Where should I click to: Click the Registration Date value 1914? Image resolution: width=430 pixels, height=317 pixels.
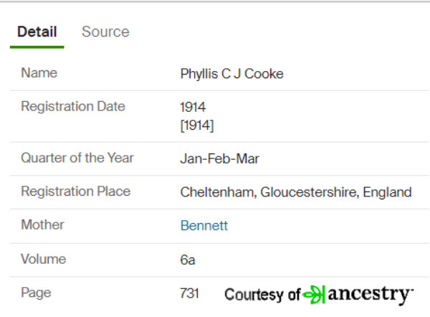(193, 107)
